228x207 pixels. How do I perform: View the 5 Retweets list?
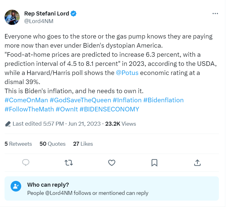click(18, 144)
